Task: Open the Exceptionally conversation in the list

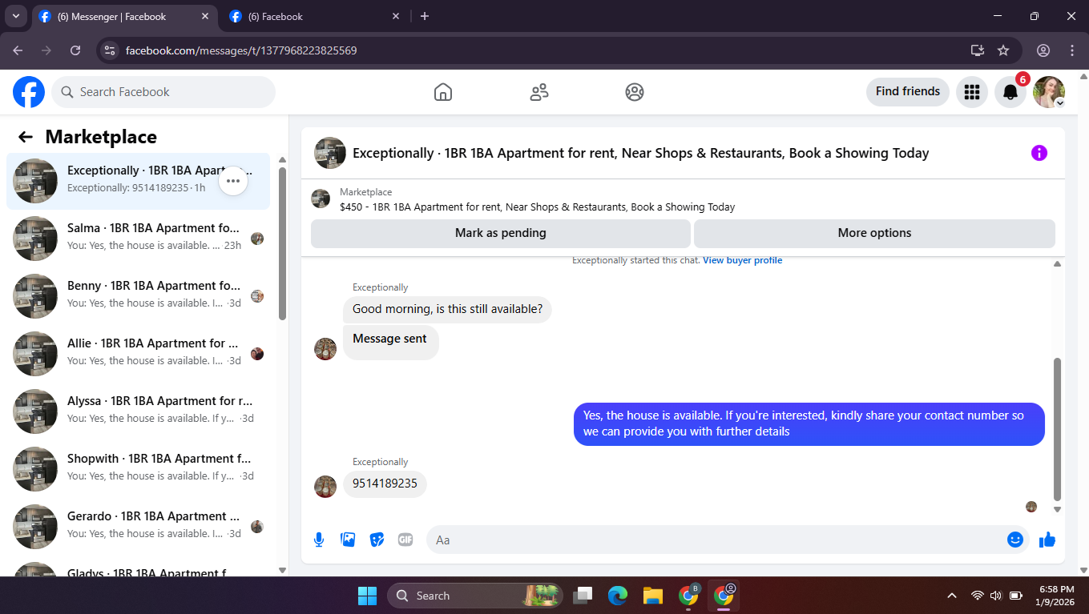Action: [x=139, y=181]
